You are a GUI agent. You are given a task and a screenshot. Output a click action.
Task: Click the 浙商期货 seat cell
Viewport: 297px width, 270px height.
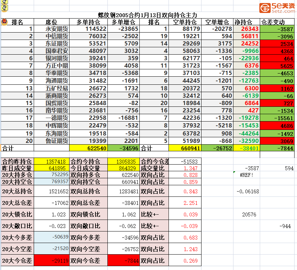point(52,96)
